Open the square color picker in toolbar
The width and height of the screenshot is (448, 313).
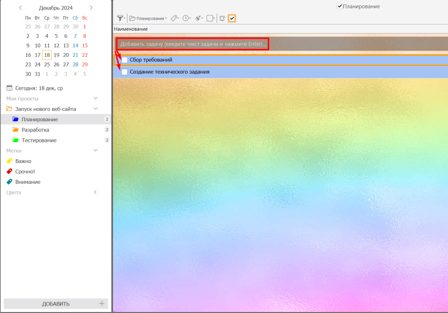coord(210,18)
